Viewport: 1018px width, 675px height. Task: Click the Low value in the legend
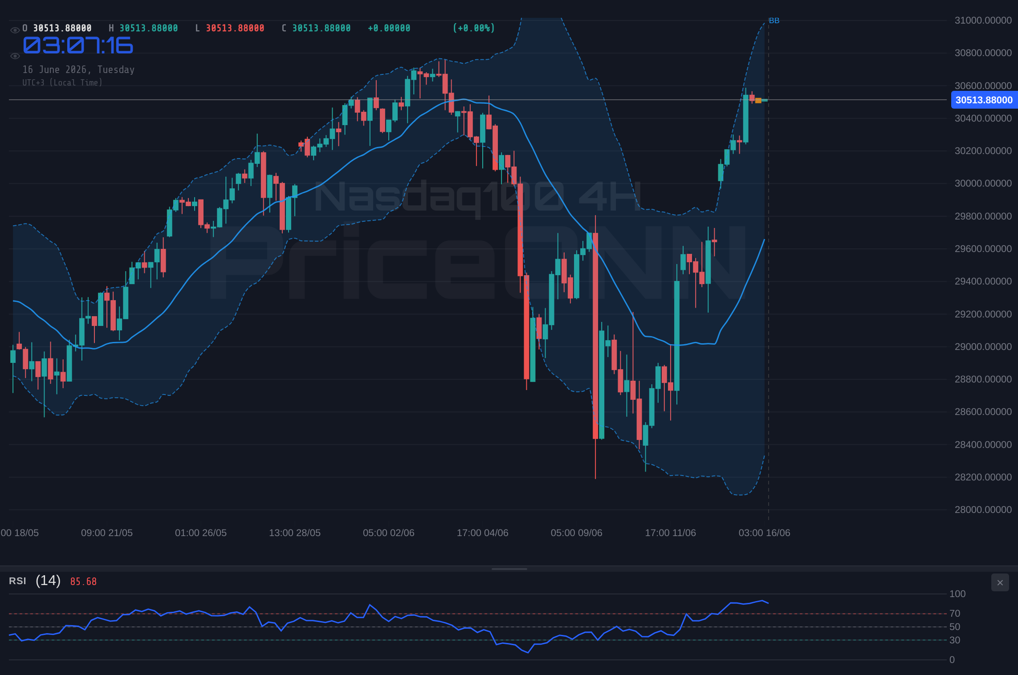click(235, 28)
